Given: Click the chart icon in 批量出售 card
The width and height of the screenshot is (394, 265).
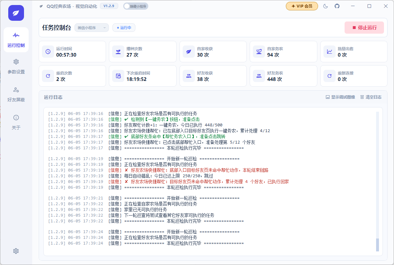Looking at the screenshot, I should 330,52.
